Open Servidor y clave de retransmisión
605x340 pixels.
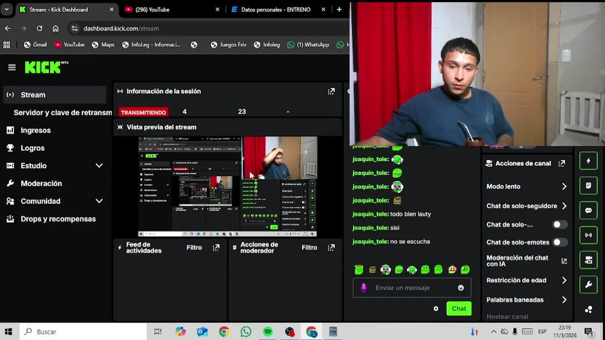[x=62, y=112]
